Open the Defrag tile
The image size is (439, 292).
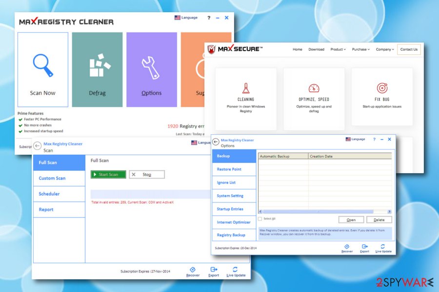97,70
